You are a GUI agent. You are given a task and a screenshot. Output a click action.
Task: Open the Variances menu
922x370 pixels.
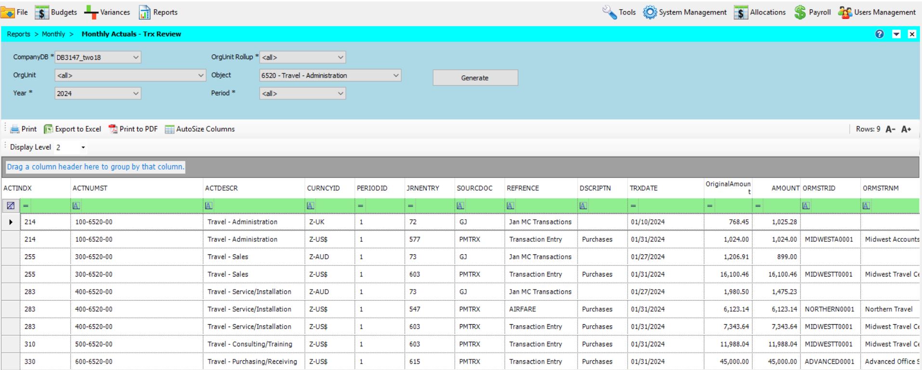click(x=107, y=13)
